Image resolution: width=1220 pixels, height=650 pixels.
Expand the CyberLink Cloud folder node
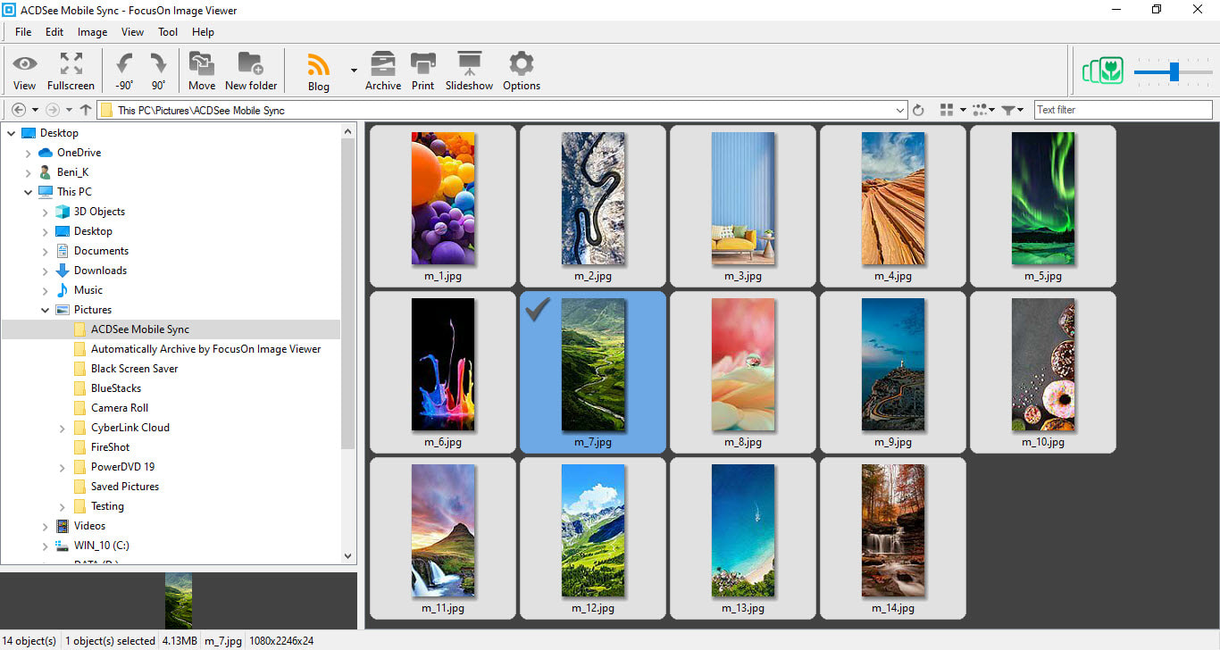coord(63,428)
